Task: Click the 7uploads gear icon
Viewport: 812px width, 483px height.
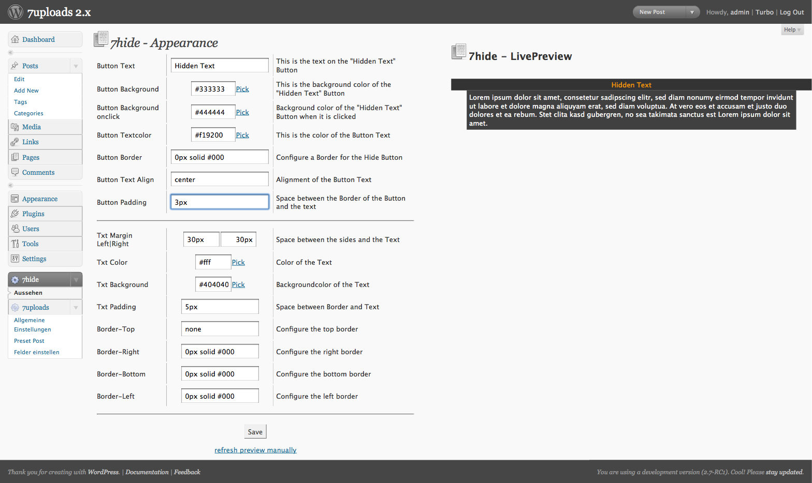Action: (15, 307)
